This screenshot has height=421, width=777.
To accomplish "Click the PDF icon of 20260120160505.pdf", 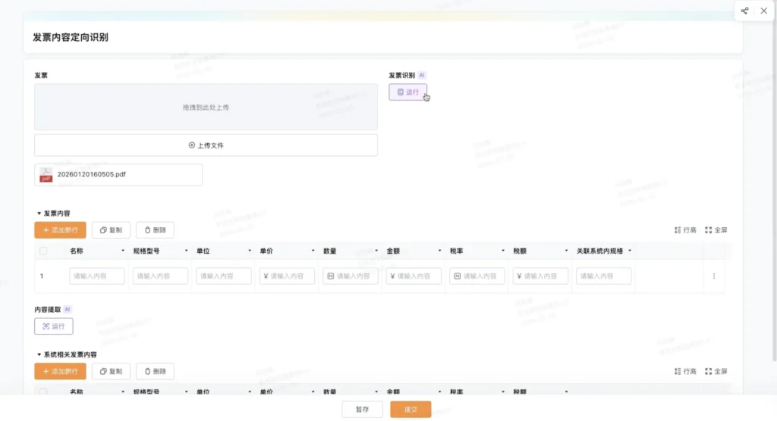I will 46,174.
